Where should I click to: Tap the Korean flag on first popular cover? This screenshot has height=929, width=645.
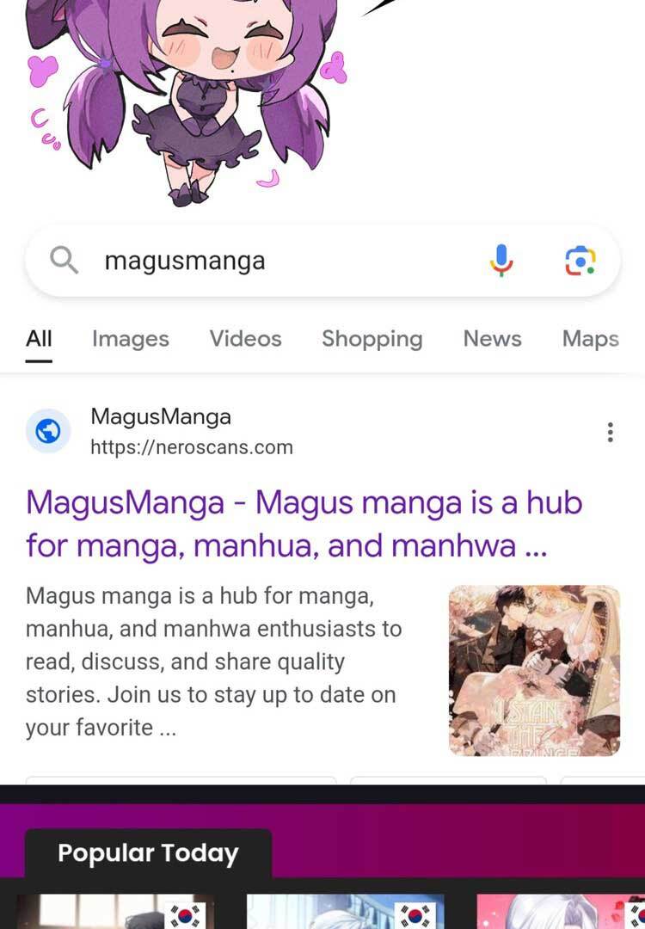pos(185,916)
